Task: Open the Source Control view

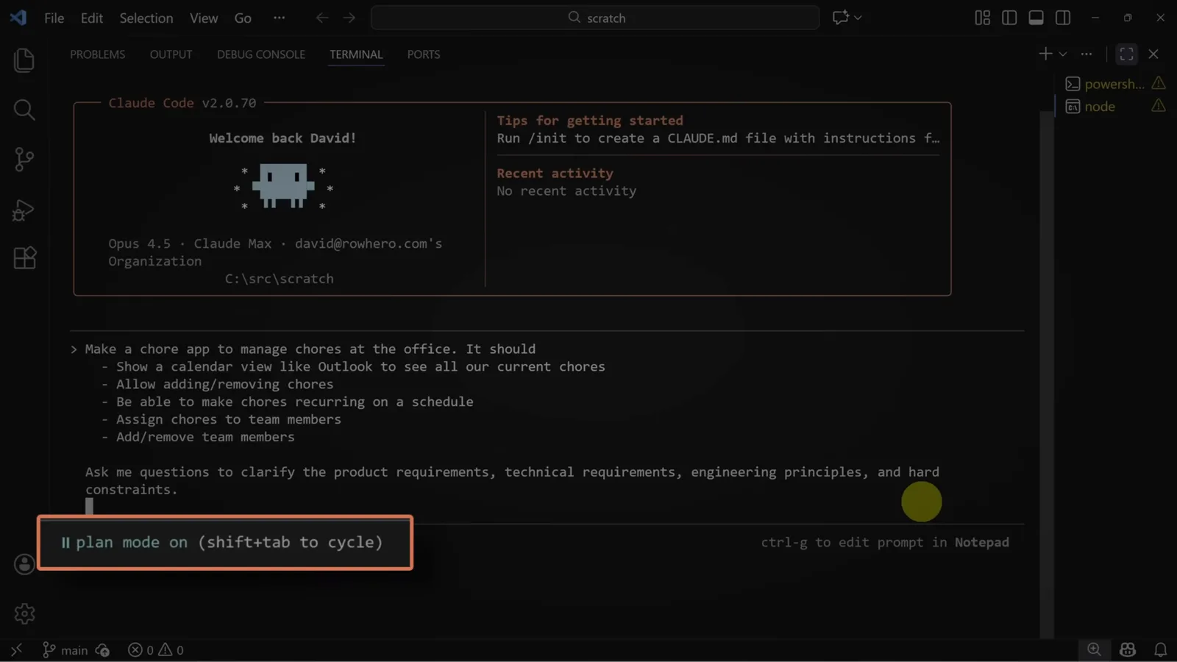Action: (x=24, y=159)
